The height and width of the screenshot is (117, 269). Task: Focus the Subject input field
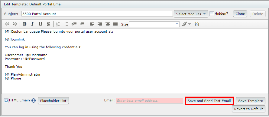(97, 14)
